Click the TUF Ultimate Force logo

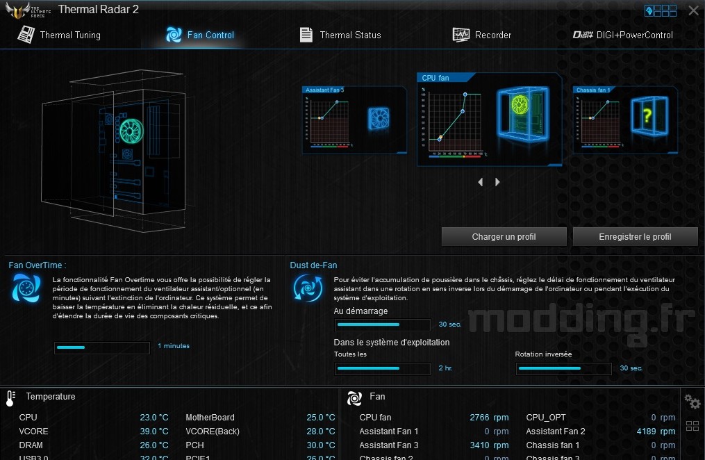[27, 10]
